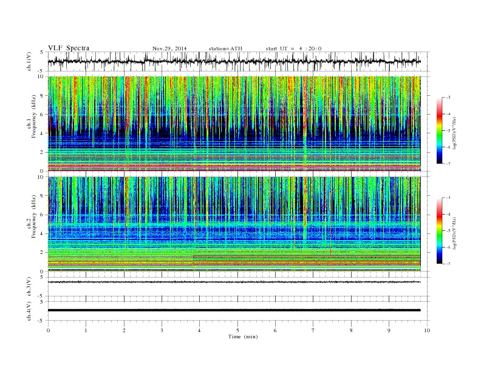Click the "10" minute tick on time axis
The width and height of the screenshot is (481, 371).
427,330
